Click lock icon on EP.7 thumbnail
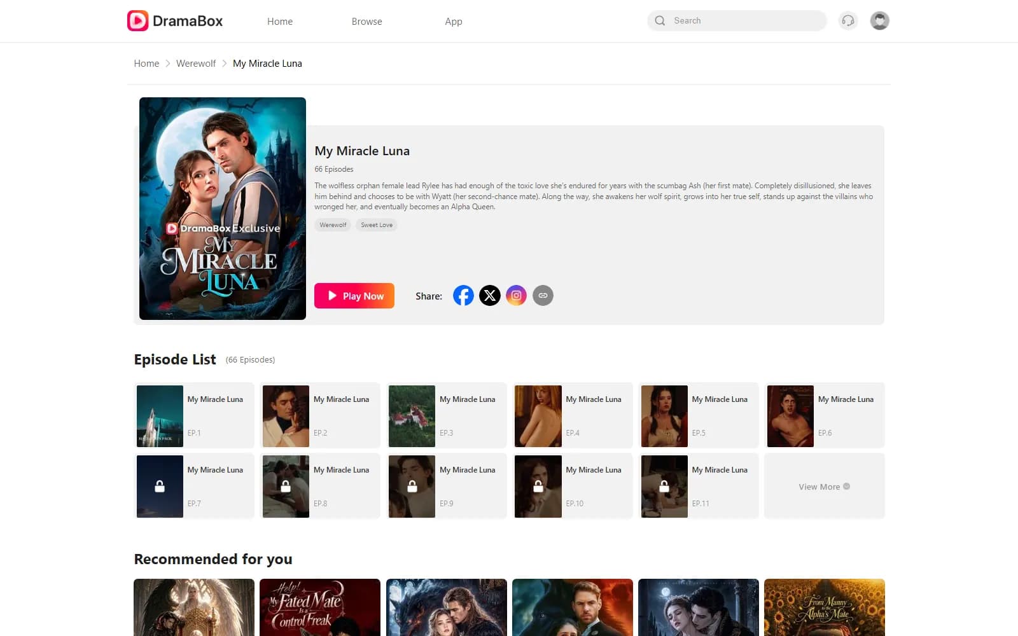 click(160, 487)
